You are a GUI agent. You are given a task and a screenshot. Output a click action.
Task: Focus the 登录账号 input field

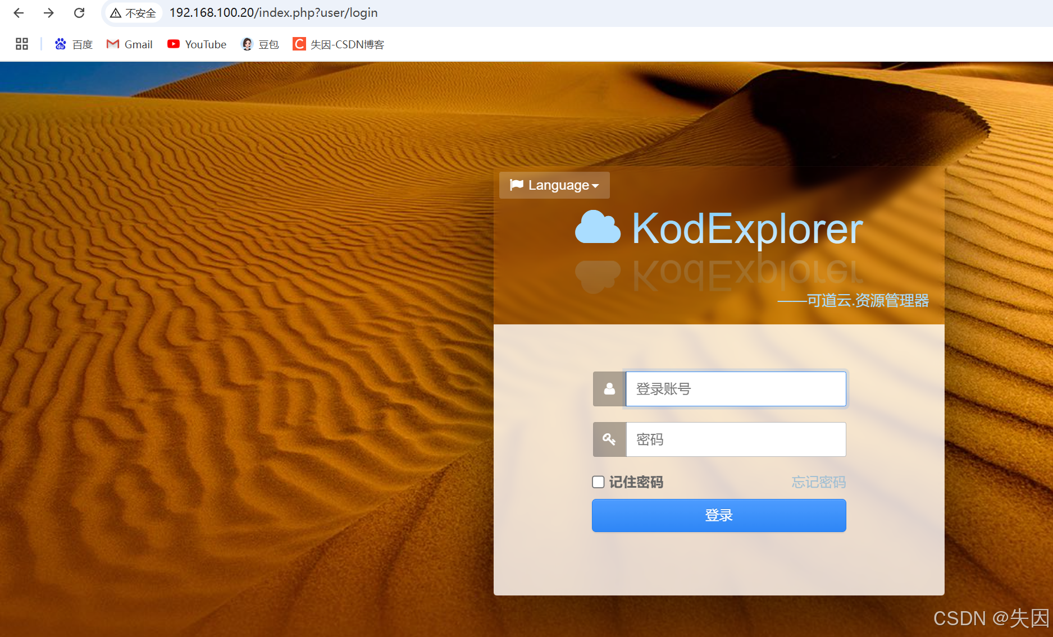click(x=736, y=389)
